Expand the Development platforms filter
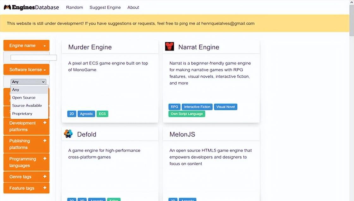The height and width of the screenshot is (201, 354). click(27, 126)
